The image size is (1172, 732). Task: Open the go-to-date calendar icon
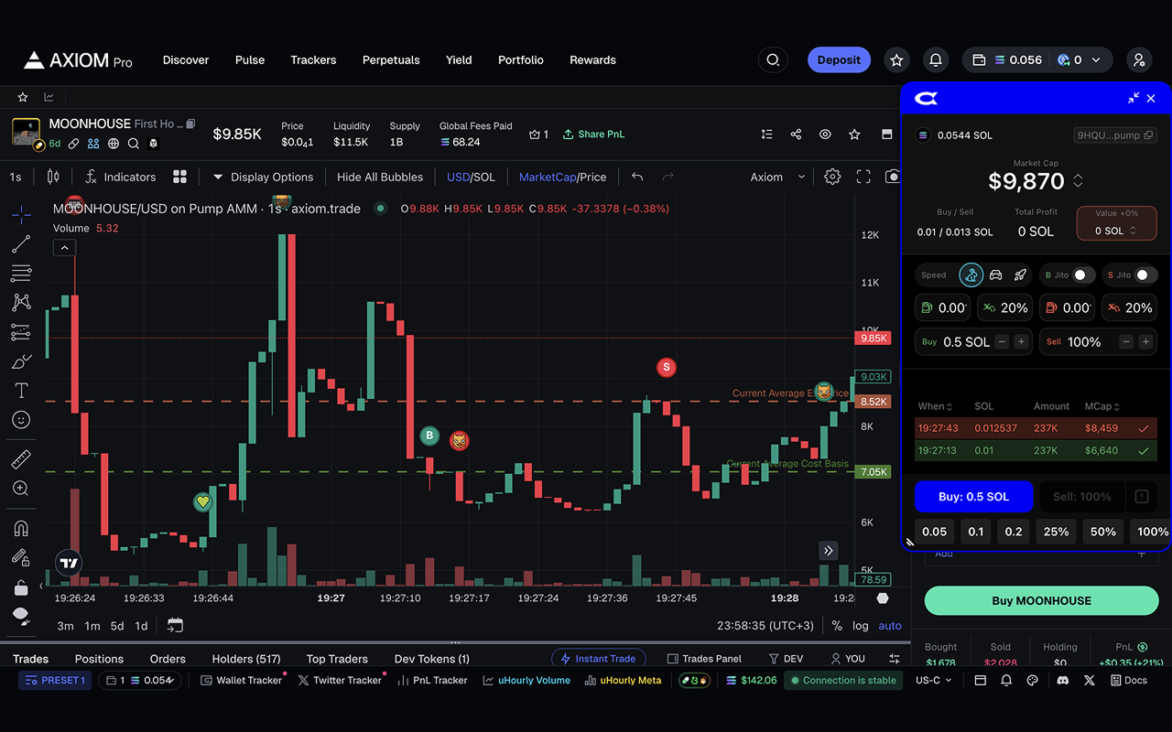[x=175, y=626]
